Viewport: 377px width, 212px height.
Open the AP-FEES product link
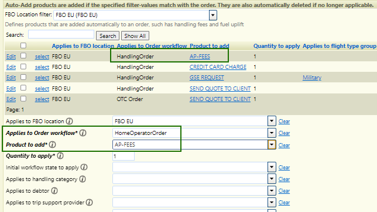[200, 57]
